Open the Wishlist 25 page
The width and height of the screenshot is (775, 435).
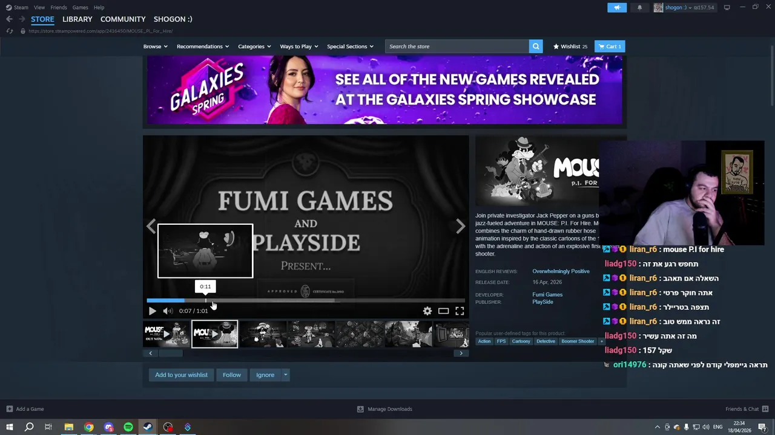click(x=570, y=47)
